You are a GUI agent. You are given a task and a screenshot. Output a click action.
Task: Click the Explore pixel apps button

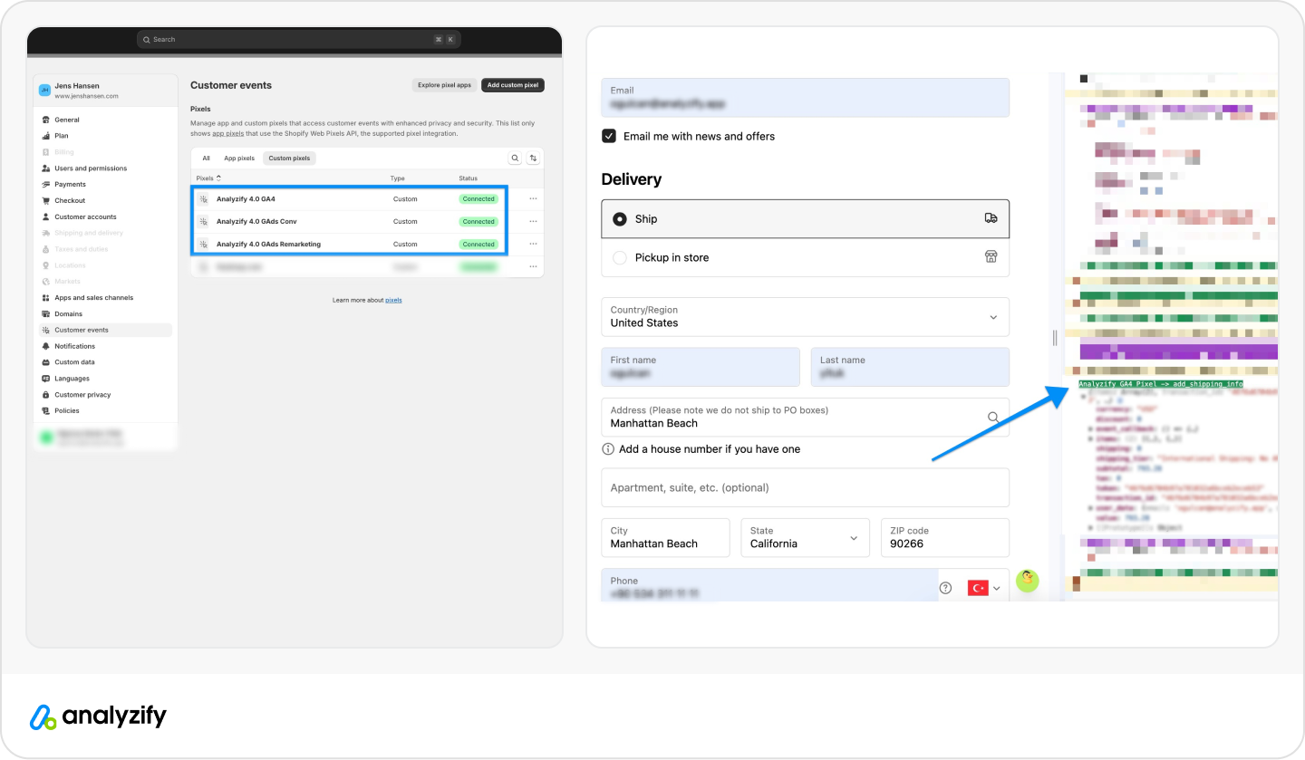[x=444, y=85]
